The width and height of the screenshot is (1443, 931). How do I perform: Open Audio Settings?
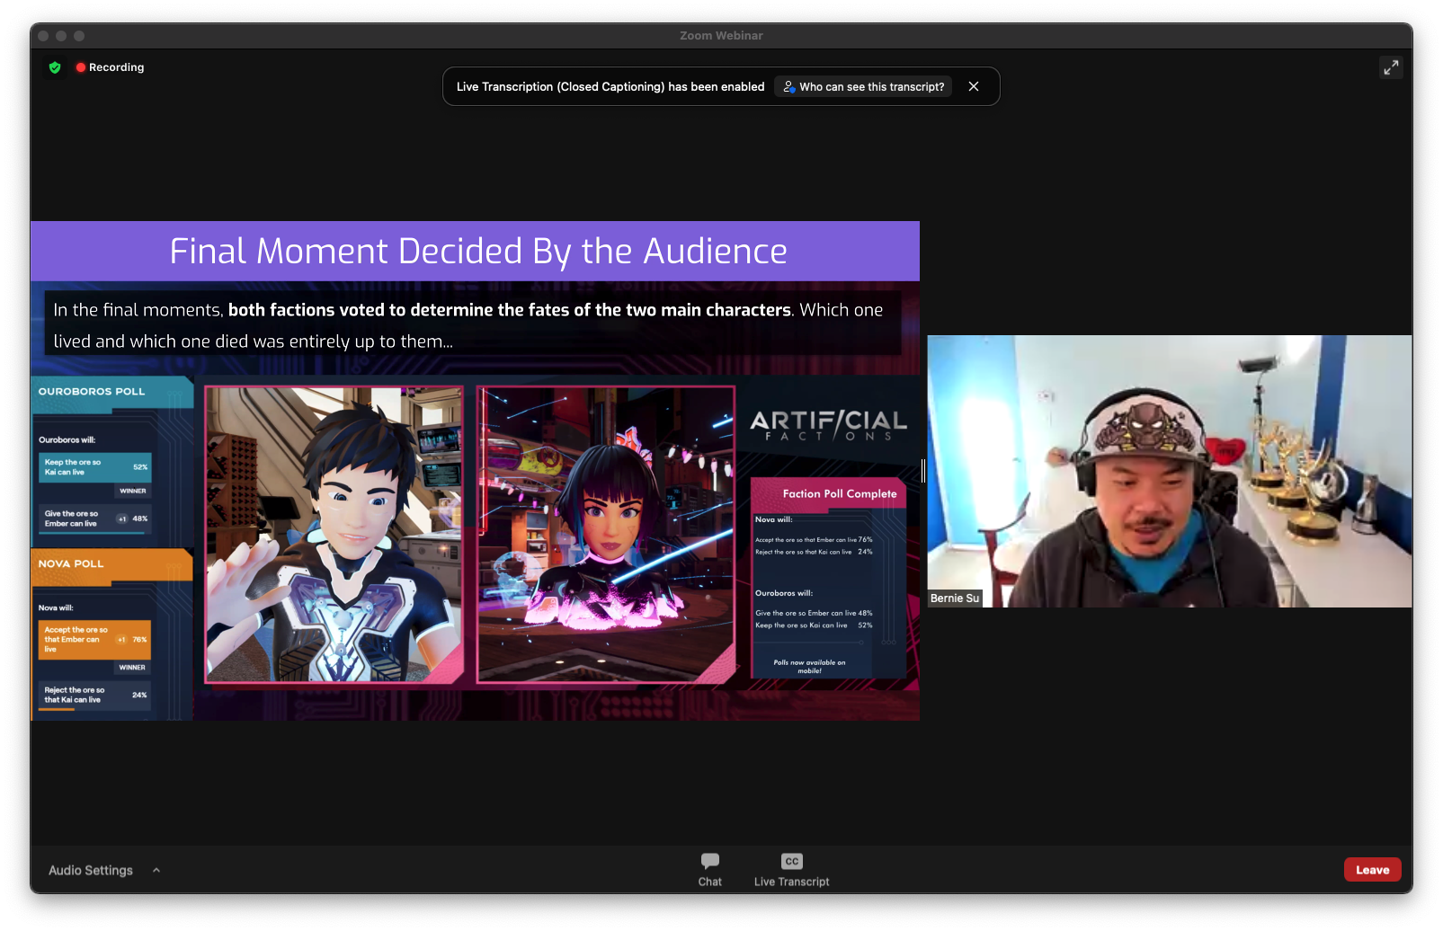(91, 870)
